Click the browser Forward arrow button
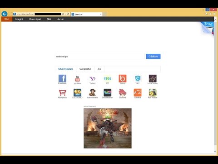The image size is (218, 164). [10, 14]
